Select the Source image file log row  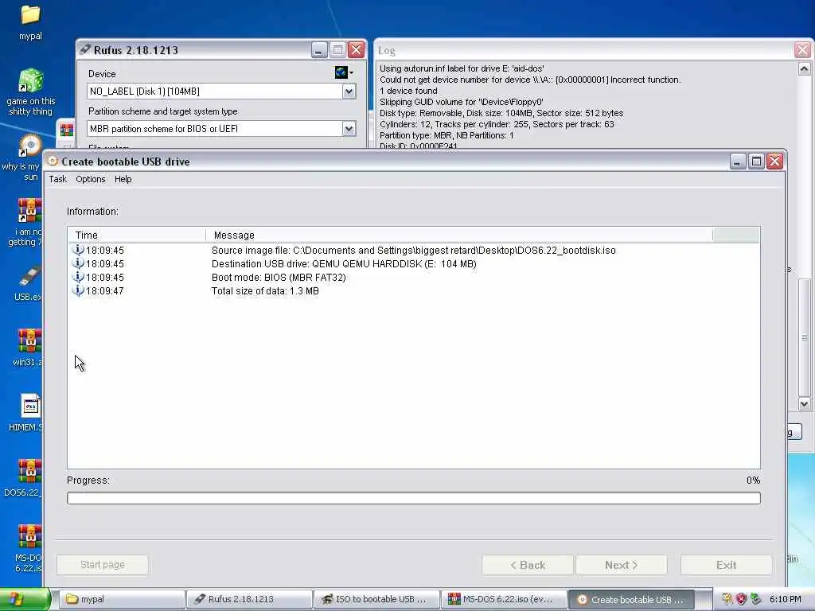[x=414, y=251]
